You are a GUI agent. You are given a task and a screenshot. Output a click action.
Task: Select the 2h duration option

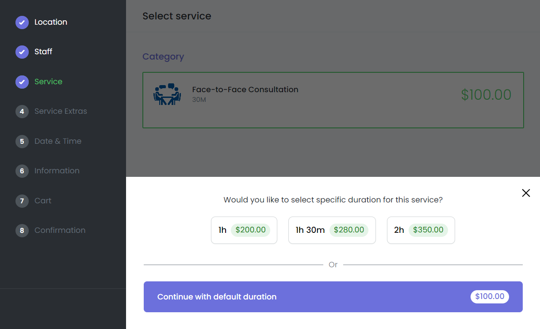(x=421, y=230)
